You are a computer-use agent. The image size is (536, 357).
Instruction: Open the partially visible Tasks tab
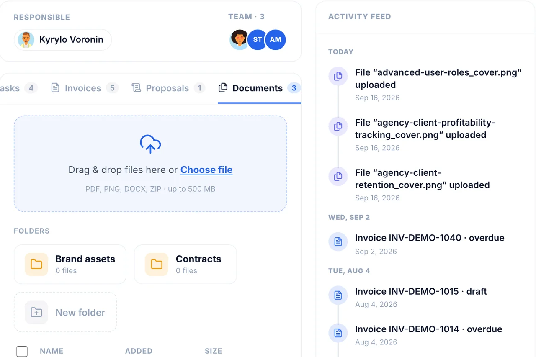[18, 88]
